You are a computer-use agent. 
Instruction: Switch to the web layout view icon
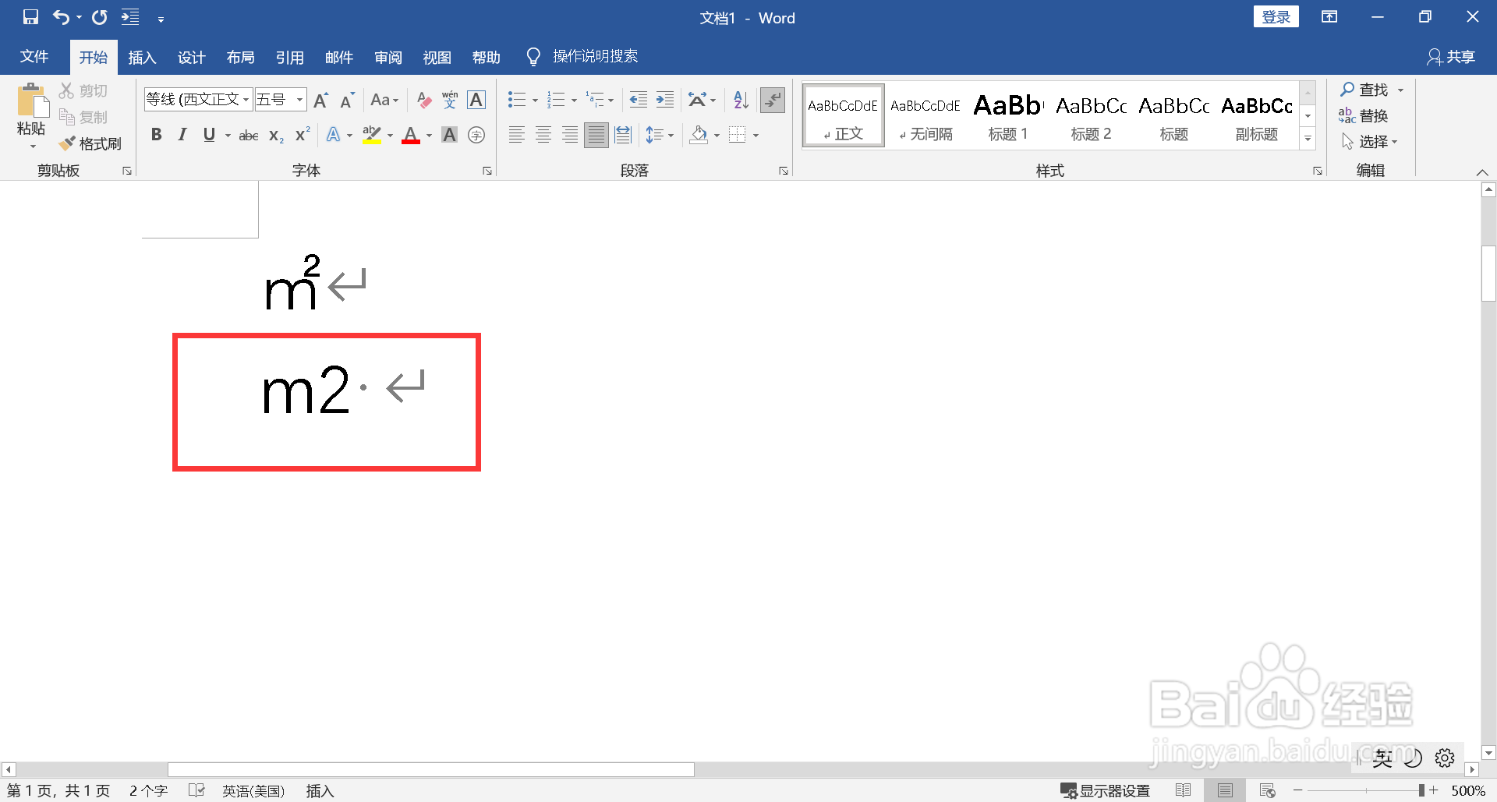[1267, 790]
